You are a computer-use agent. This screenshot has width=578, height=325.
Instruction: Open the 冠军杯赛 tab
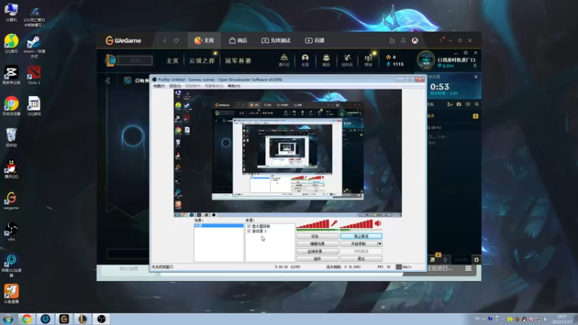tap(238, 61)
